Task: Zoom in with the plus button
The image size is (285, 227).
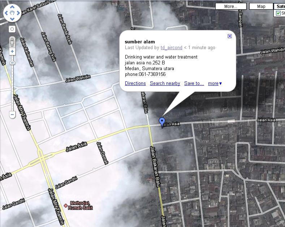Action: tap(12, 51)
